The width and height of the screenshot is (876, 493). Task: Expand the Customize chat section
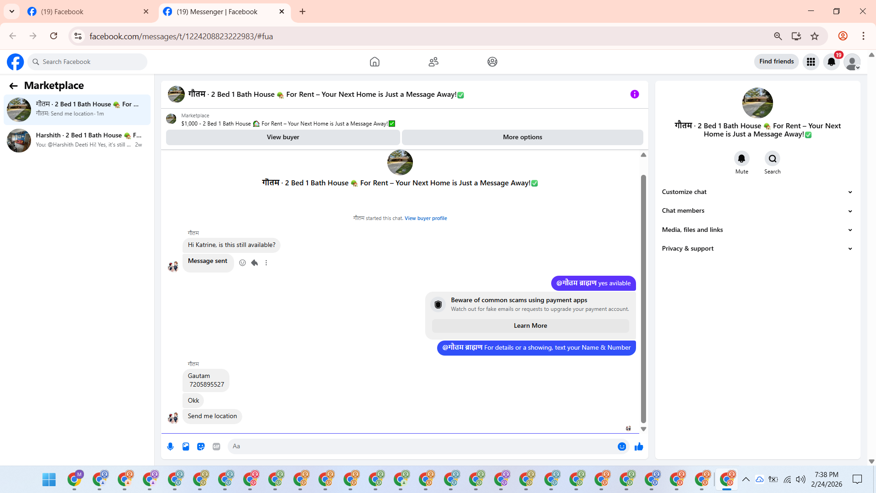click(x=757, y=192)
